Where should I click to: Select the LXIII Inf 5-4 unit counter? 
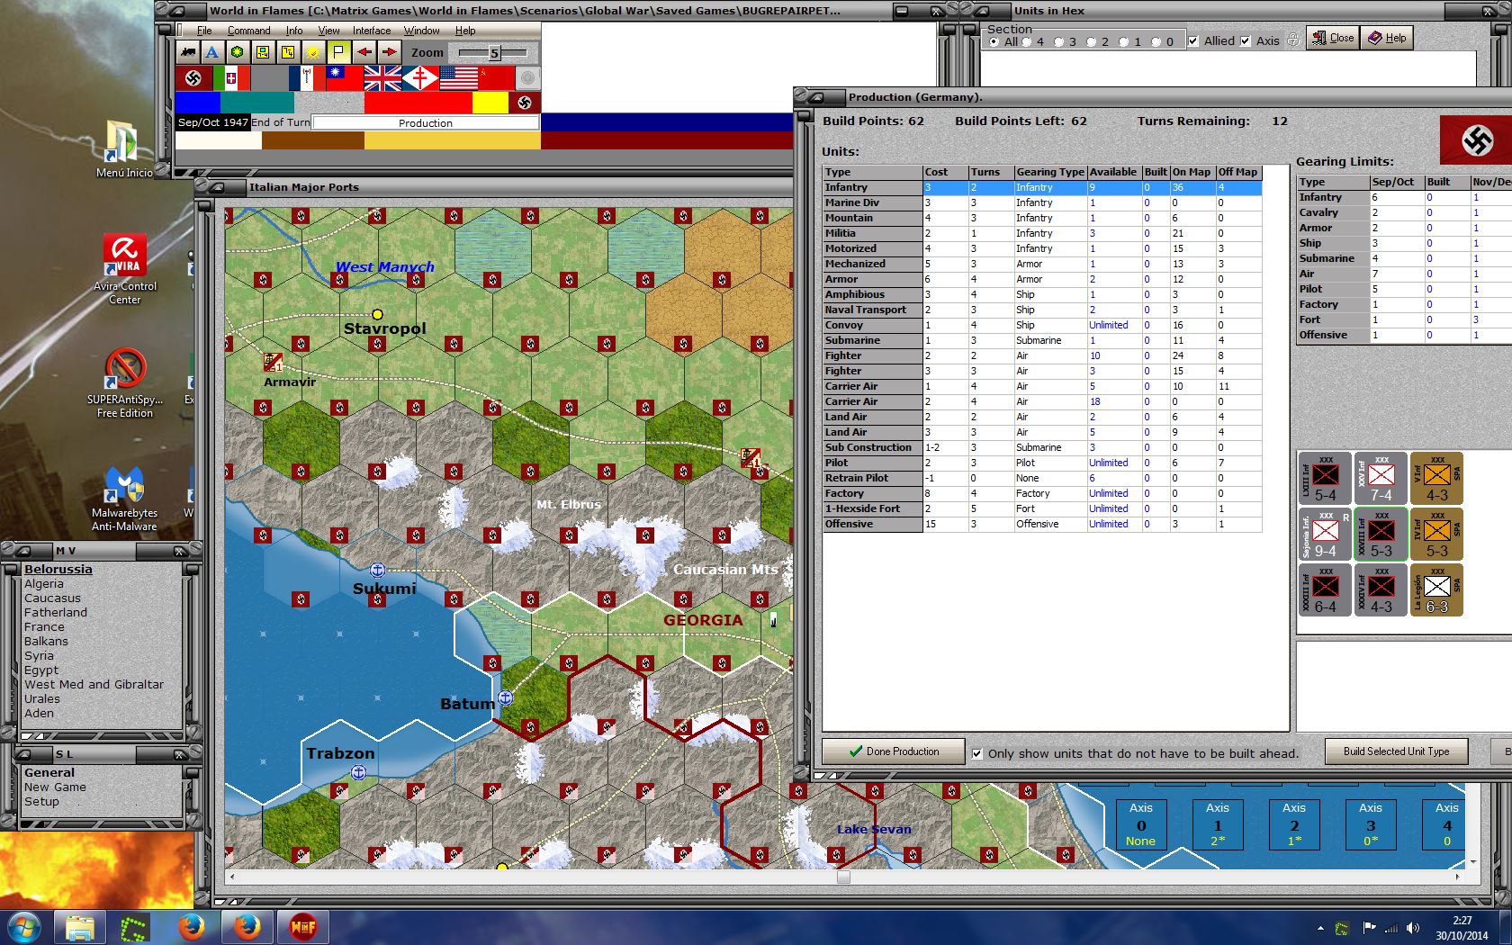(1325, 478)
